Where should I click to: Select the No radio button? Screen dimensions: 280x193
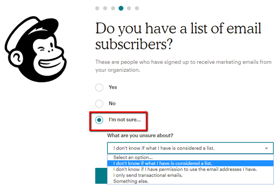(99, 103)
